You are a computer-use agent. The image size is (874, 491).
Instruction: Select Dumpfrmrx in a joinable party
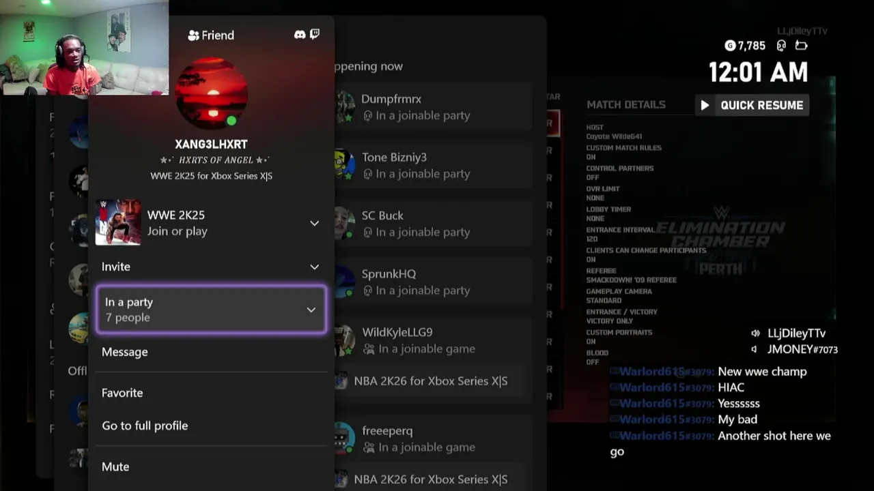click(x=433, y=107)
